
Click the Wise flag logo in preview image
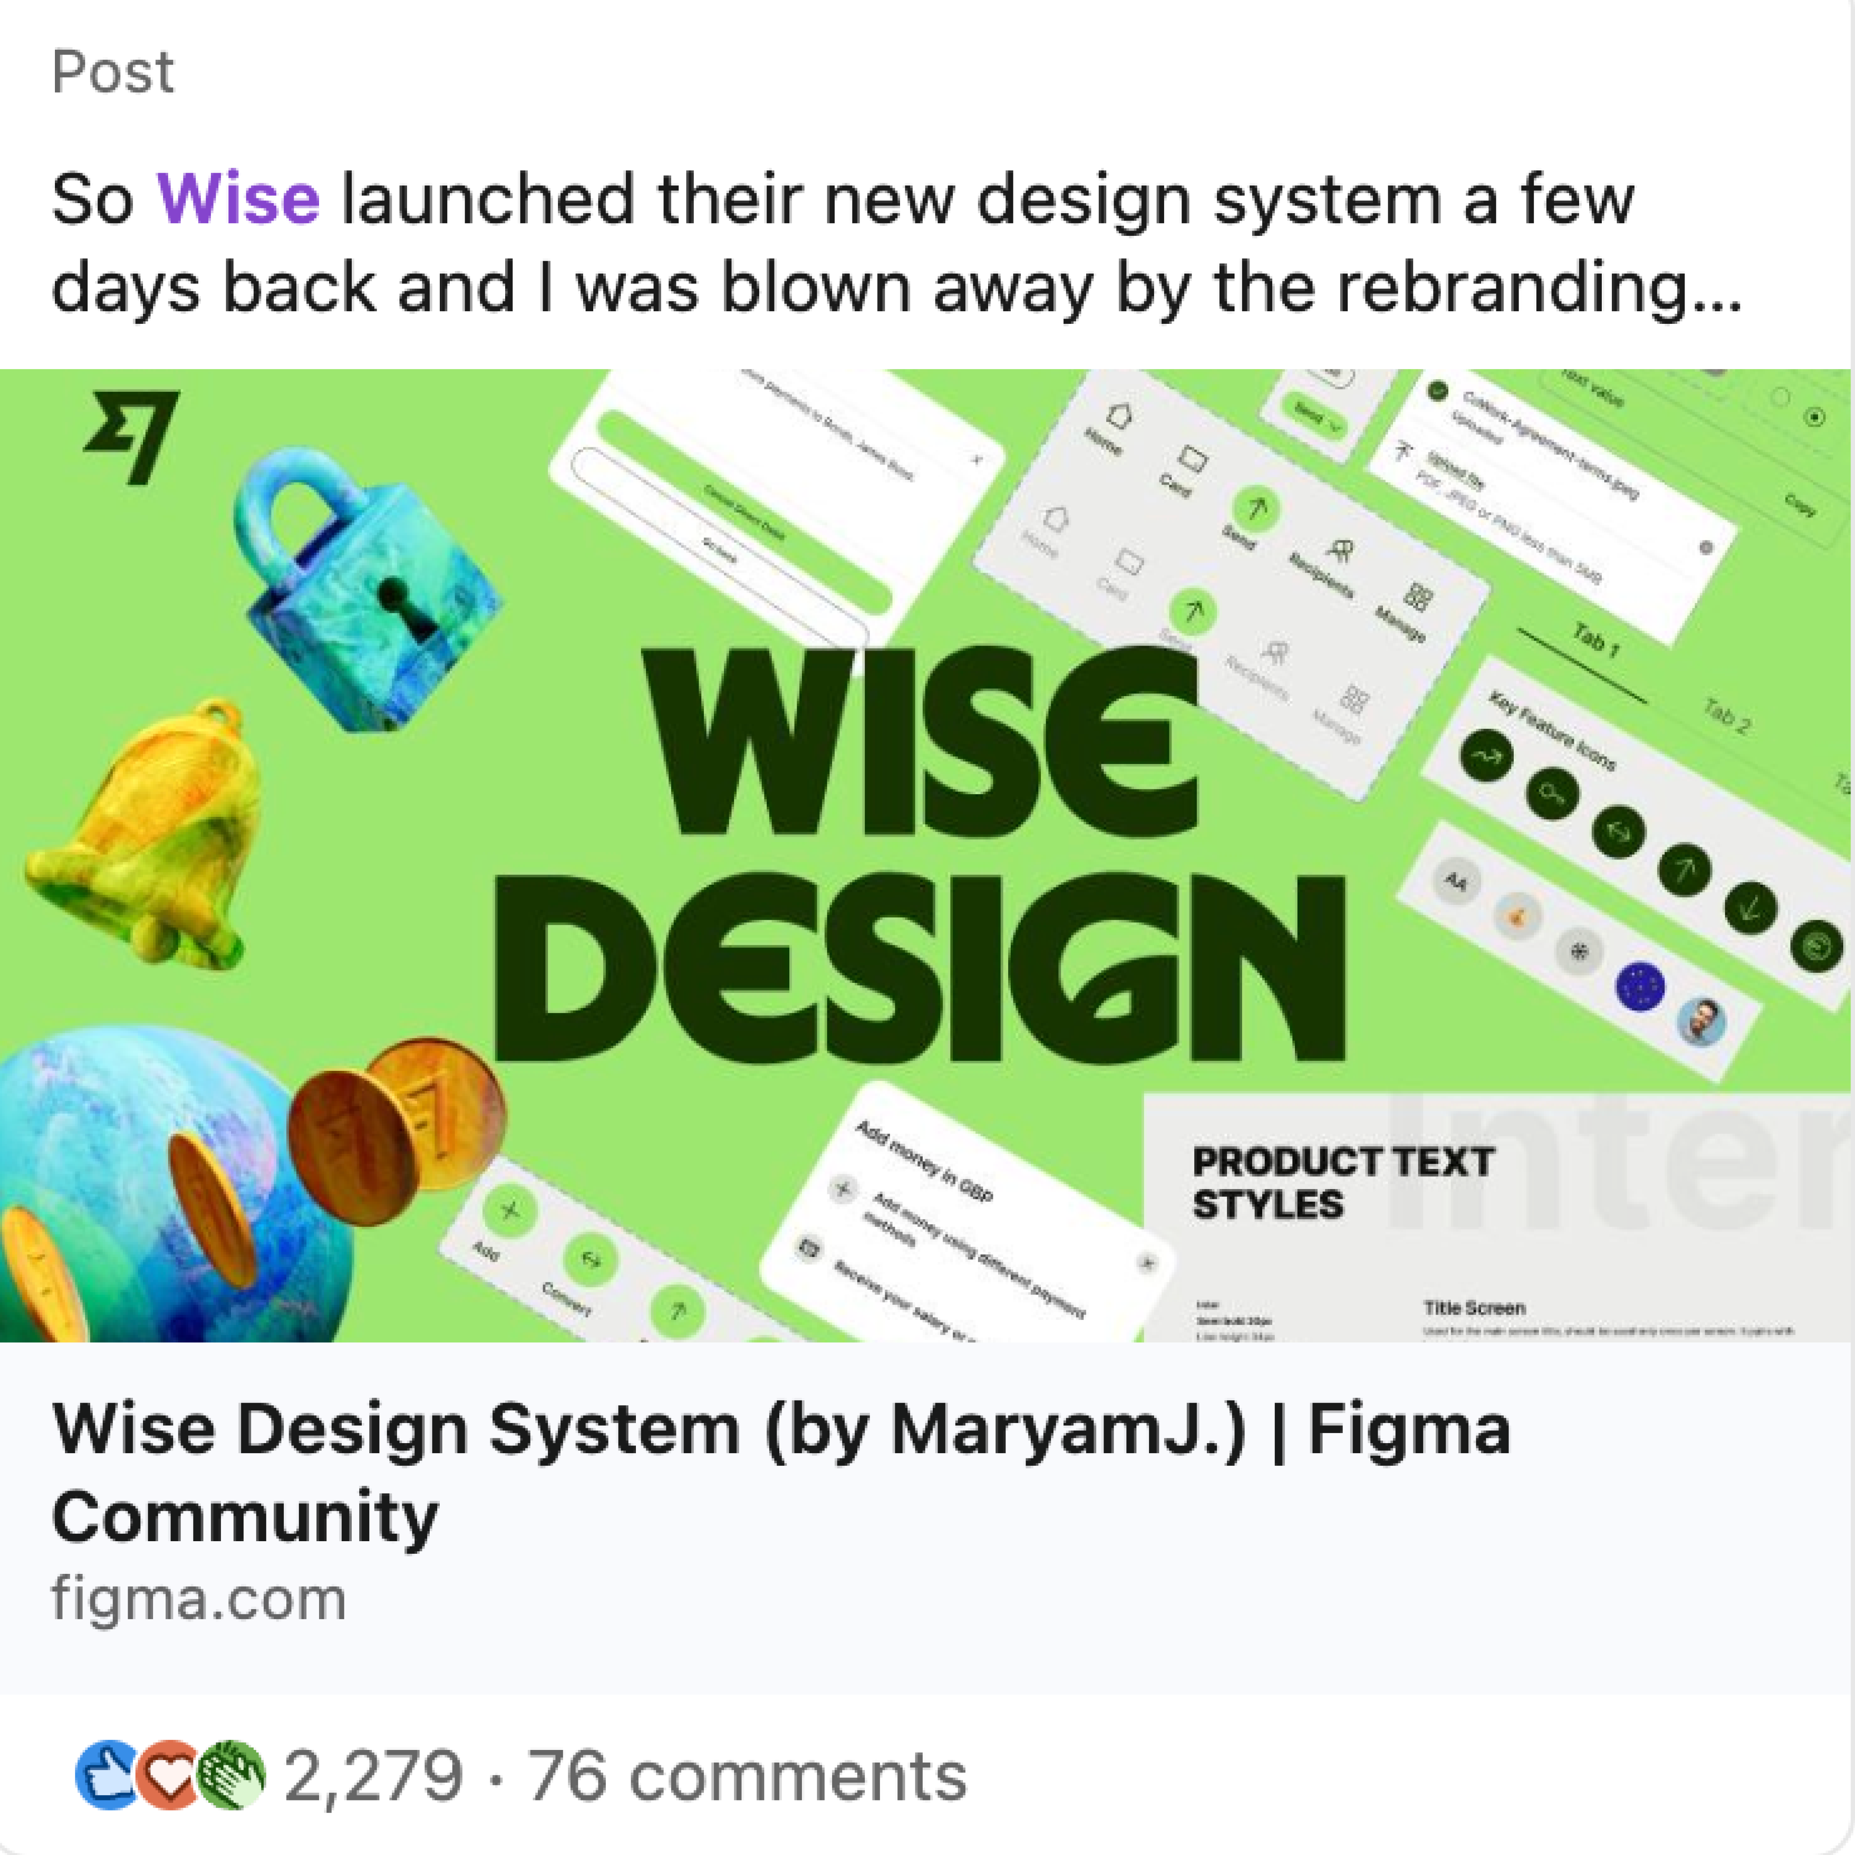132,436
